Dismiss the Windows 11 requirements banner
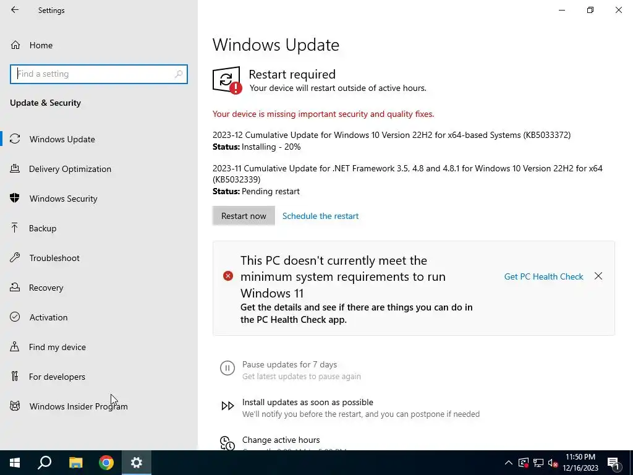This screenshot has height=475, width=633. coord(598,276)
